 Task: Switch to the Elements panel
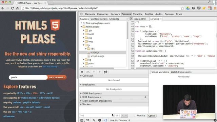point(90,14)
